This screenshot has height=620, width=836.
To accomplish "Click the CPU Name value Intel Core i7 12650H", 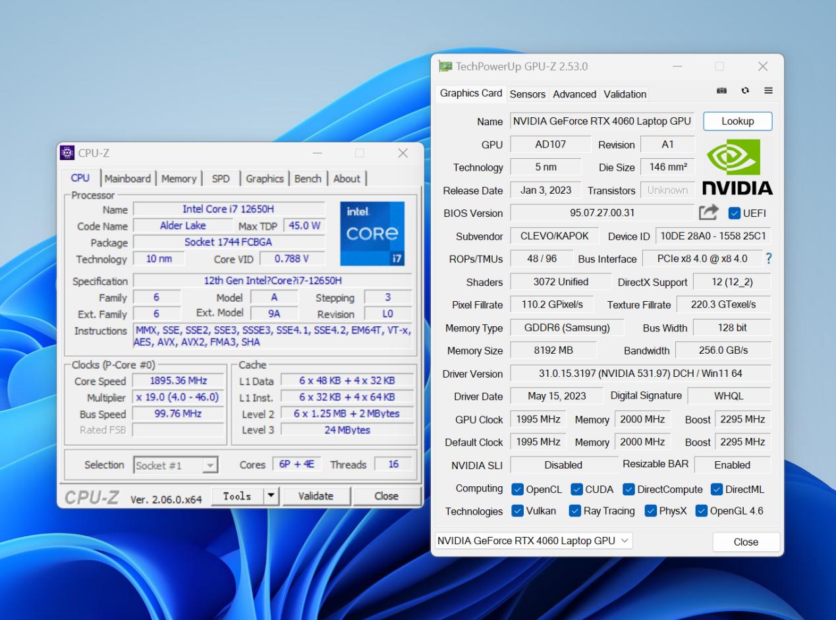I will [229, 209].
